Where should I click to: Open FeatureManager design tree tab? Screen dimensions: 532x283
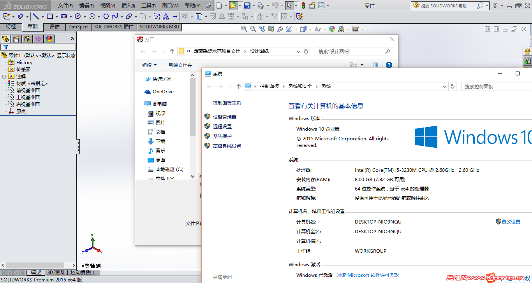(5, 39)
